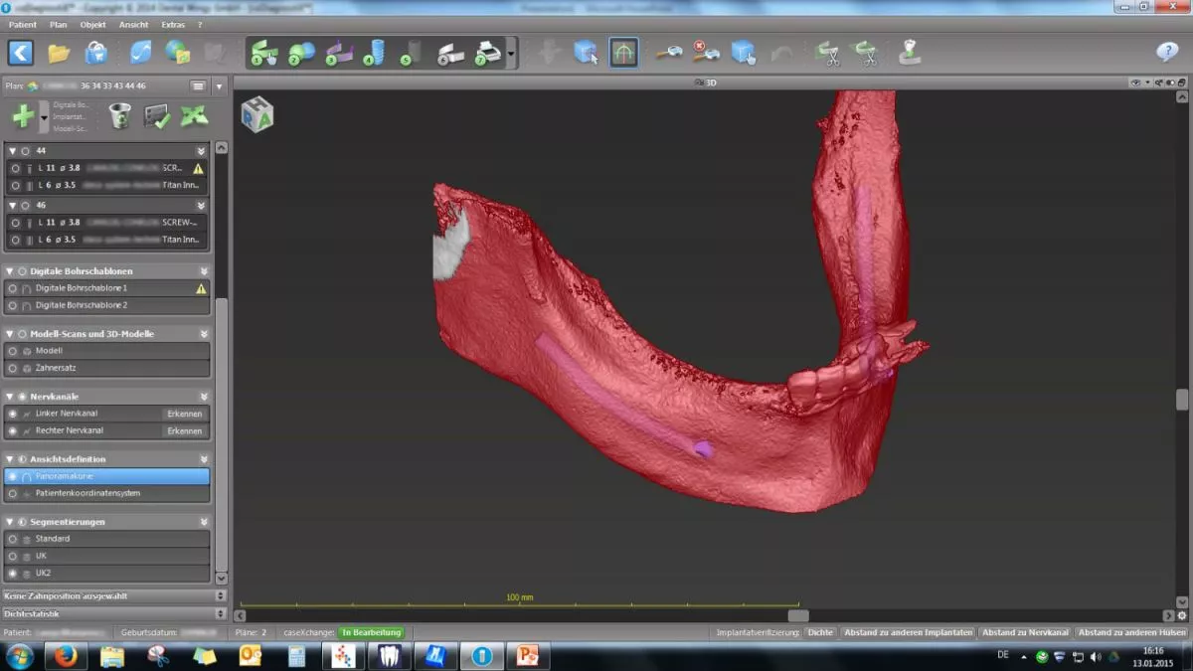Toggle the UK2 segmentation radio button

tap(13, 574)
